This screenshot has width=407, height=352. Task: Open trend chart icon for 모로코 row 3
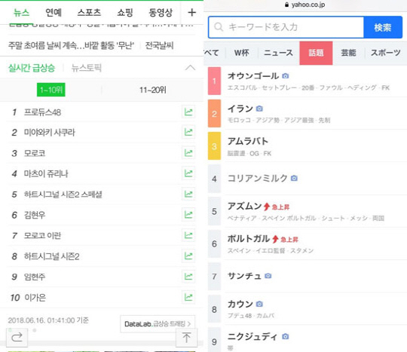pyautogui.click(x=188, y=153)
